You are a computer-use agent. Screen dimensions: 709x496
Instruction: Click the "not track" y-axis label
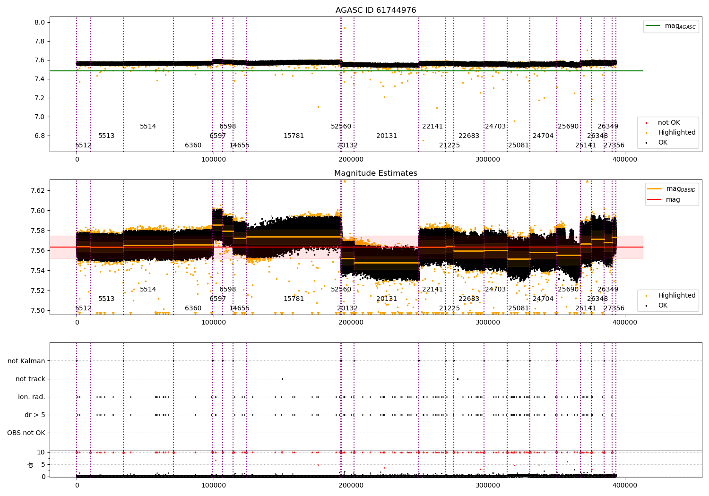point(30,379)
